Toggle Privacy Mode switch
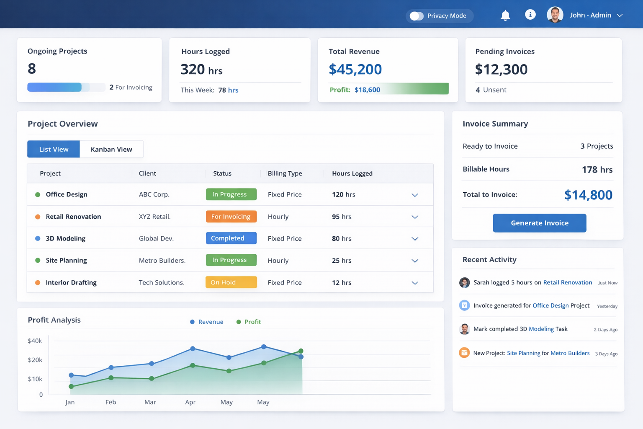643x429 pixels. click(x=417, y=16)
